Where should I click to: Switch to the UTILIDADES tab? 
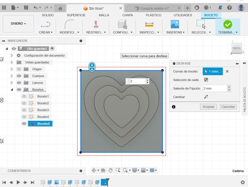coord(183,15)
